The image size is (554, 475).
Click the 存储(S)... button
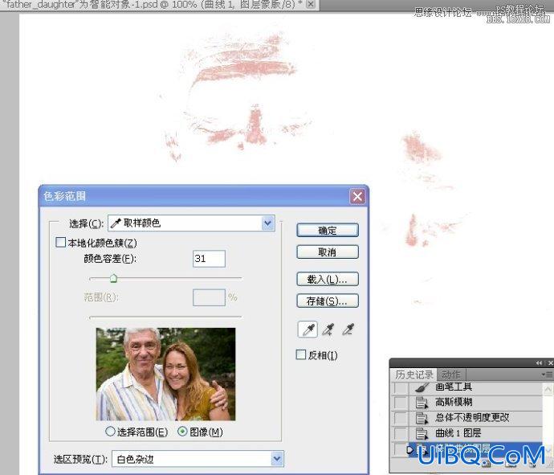(328, 301)
